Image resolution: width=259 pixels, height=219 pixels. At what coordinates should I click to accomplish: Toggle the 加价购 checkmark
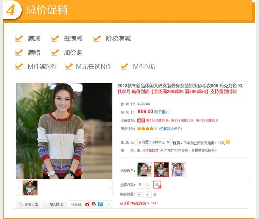coord(55,52)
